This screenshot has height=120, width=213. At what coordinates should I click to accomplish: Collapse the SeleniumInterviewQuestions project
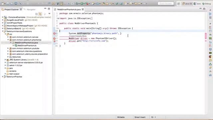(3, 31)
